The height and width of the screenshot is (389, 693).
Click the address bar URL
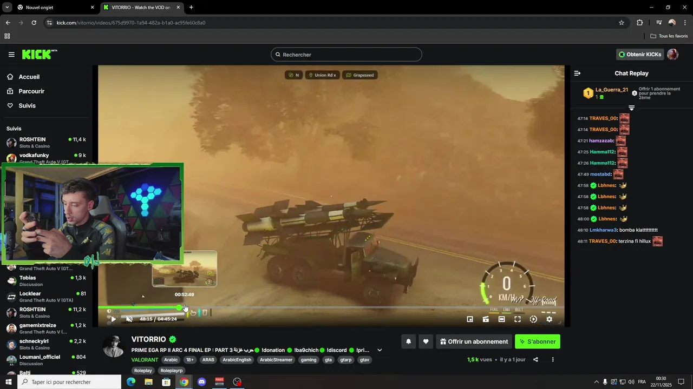point(131,23)
